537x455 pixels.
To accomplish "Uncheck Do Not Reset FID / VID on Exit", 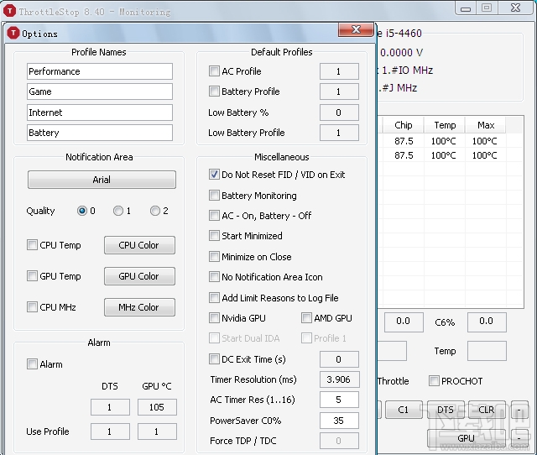I will click(215, 175).
